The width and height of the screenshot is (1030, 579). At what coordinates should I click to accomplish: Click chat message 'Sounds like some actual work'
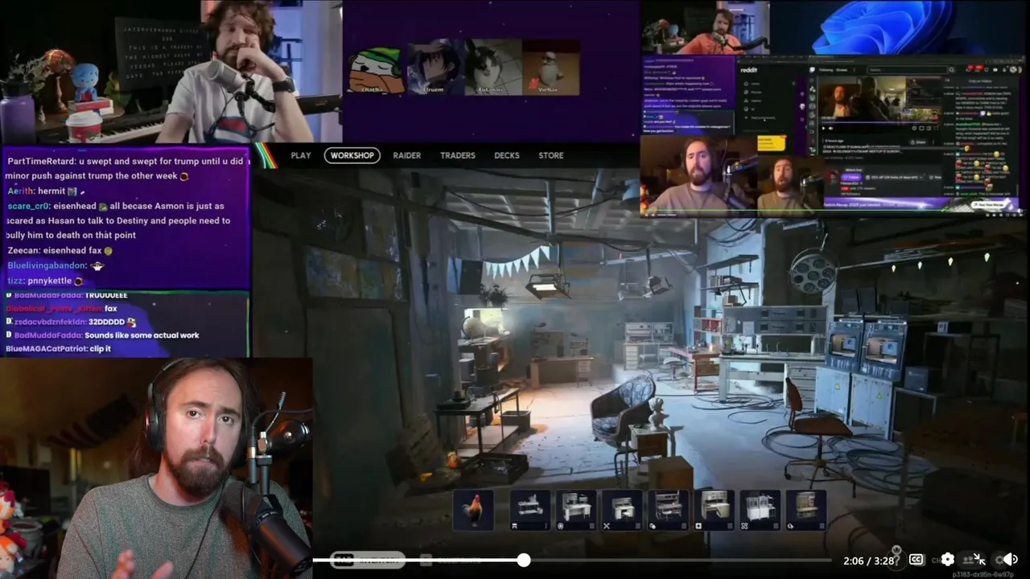[x=142, y=335]
